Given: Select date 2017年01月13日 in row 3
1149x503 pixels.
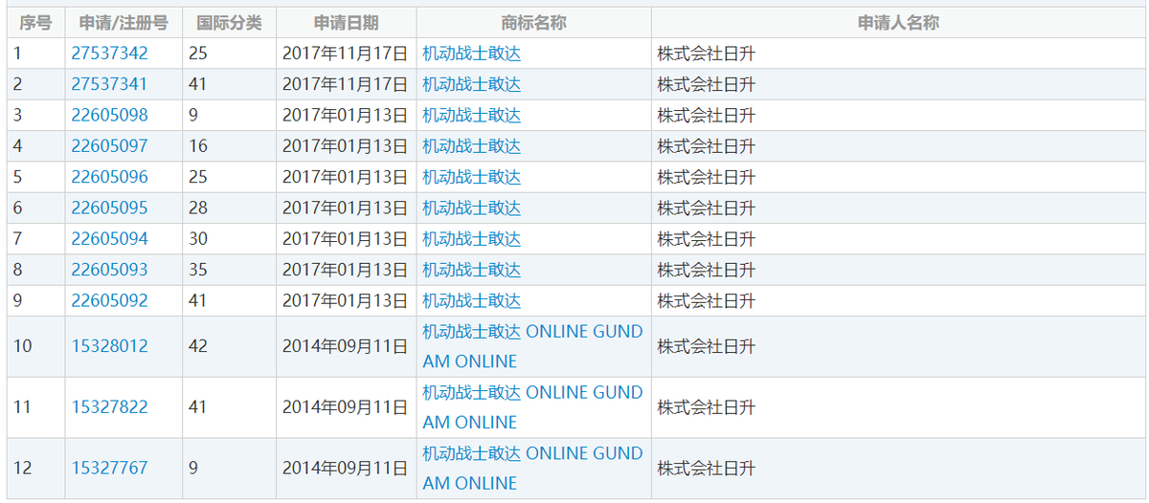Looking at the screenshot, I should 346,116.
